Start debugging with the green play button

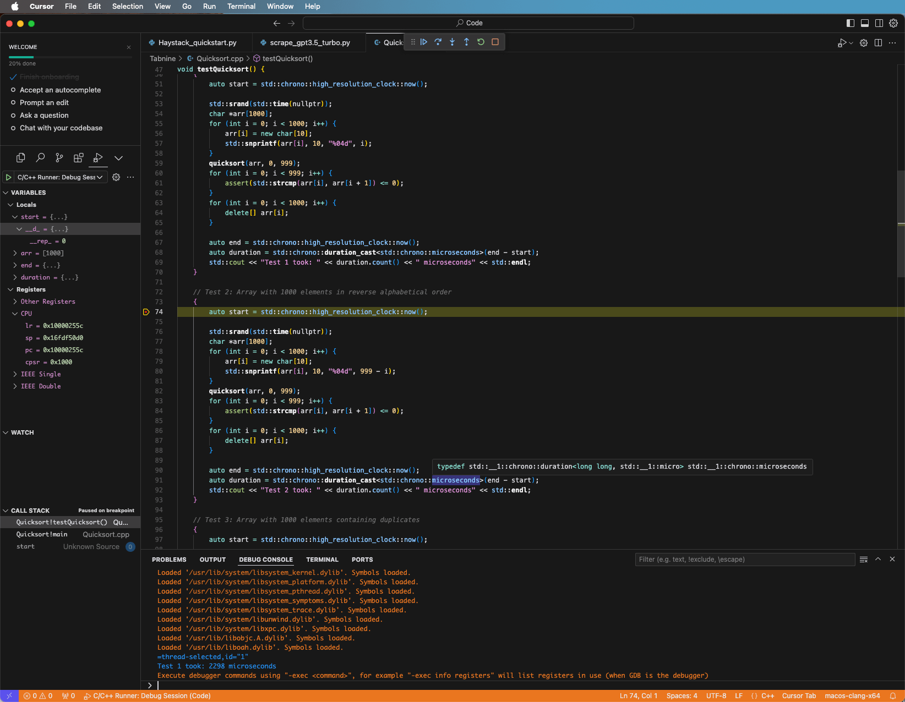coord(8,177)
